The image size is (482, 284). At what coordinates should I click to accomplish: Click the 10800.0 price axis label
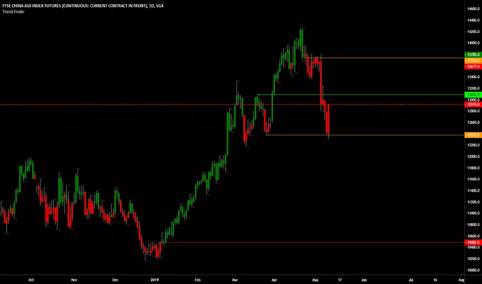(x=474, y=225)
